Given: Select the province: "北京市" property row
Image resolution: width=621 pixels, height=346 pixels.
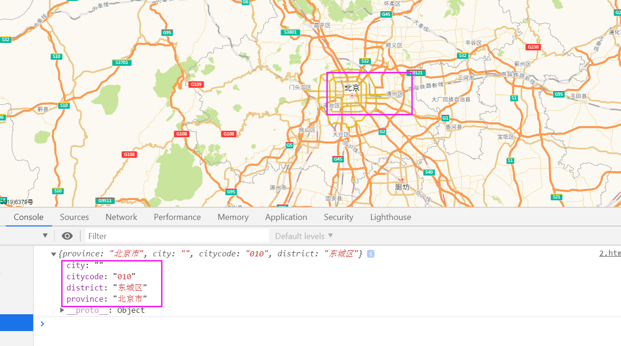Looking at the screenshot, I should tap(107, 299).
